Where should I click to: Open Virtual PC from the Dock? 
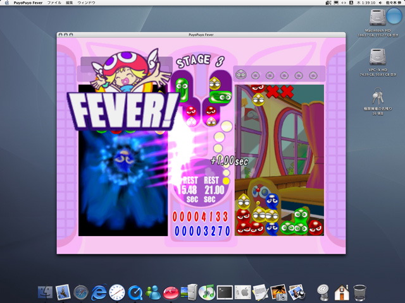click(x=189, y=292)
